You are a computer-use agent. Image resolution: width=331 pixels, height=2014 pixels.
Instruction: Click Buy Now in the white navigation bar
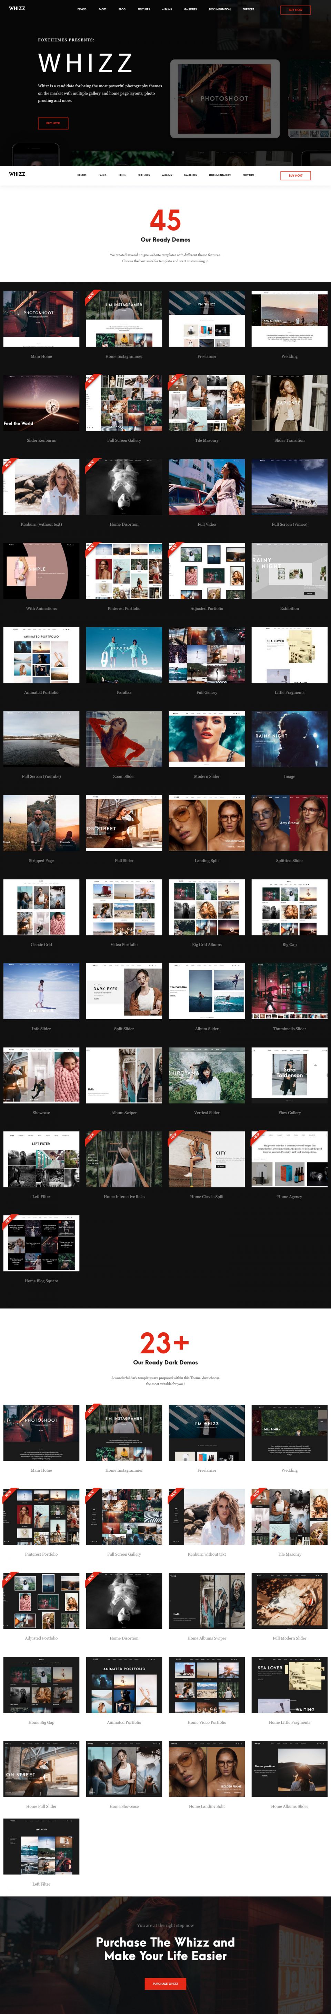click(x=295, y=175)
